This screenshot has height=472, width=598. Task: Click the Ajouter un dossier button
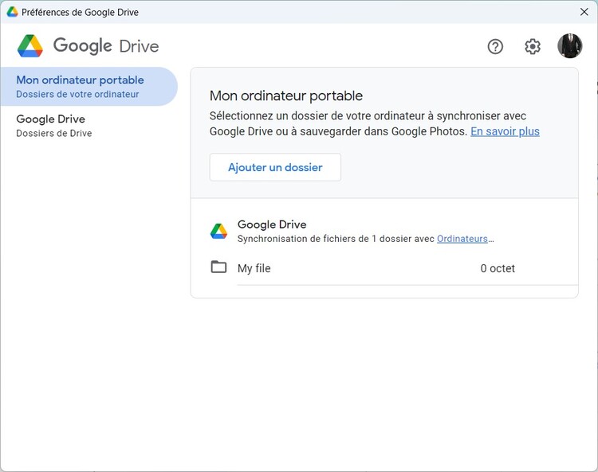[x=275, y=167]
